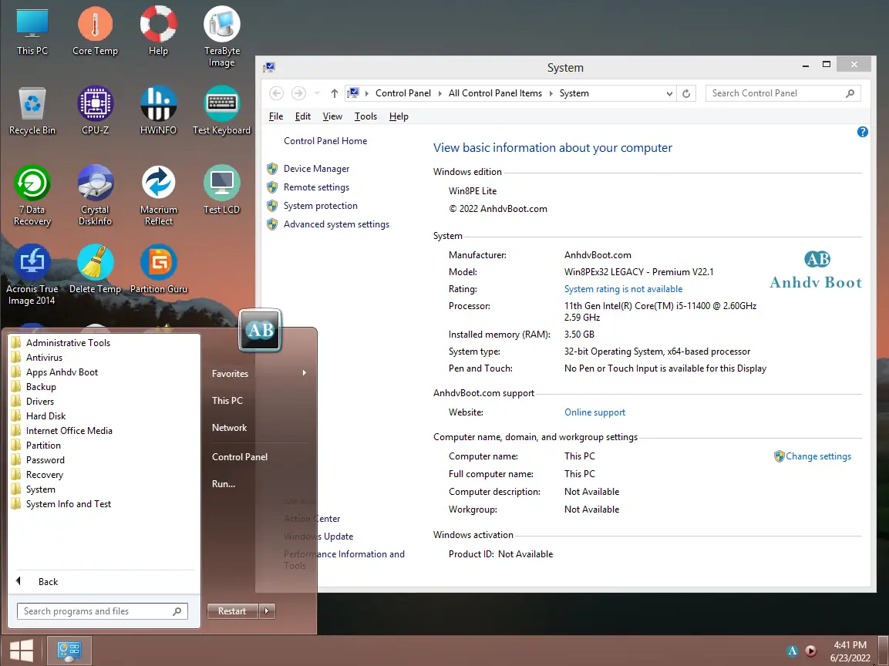Expand breadcrumb arrow after Control Panel
889x666 pixels.
click(x=440, y=93)
